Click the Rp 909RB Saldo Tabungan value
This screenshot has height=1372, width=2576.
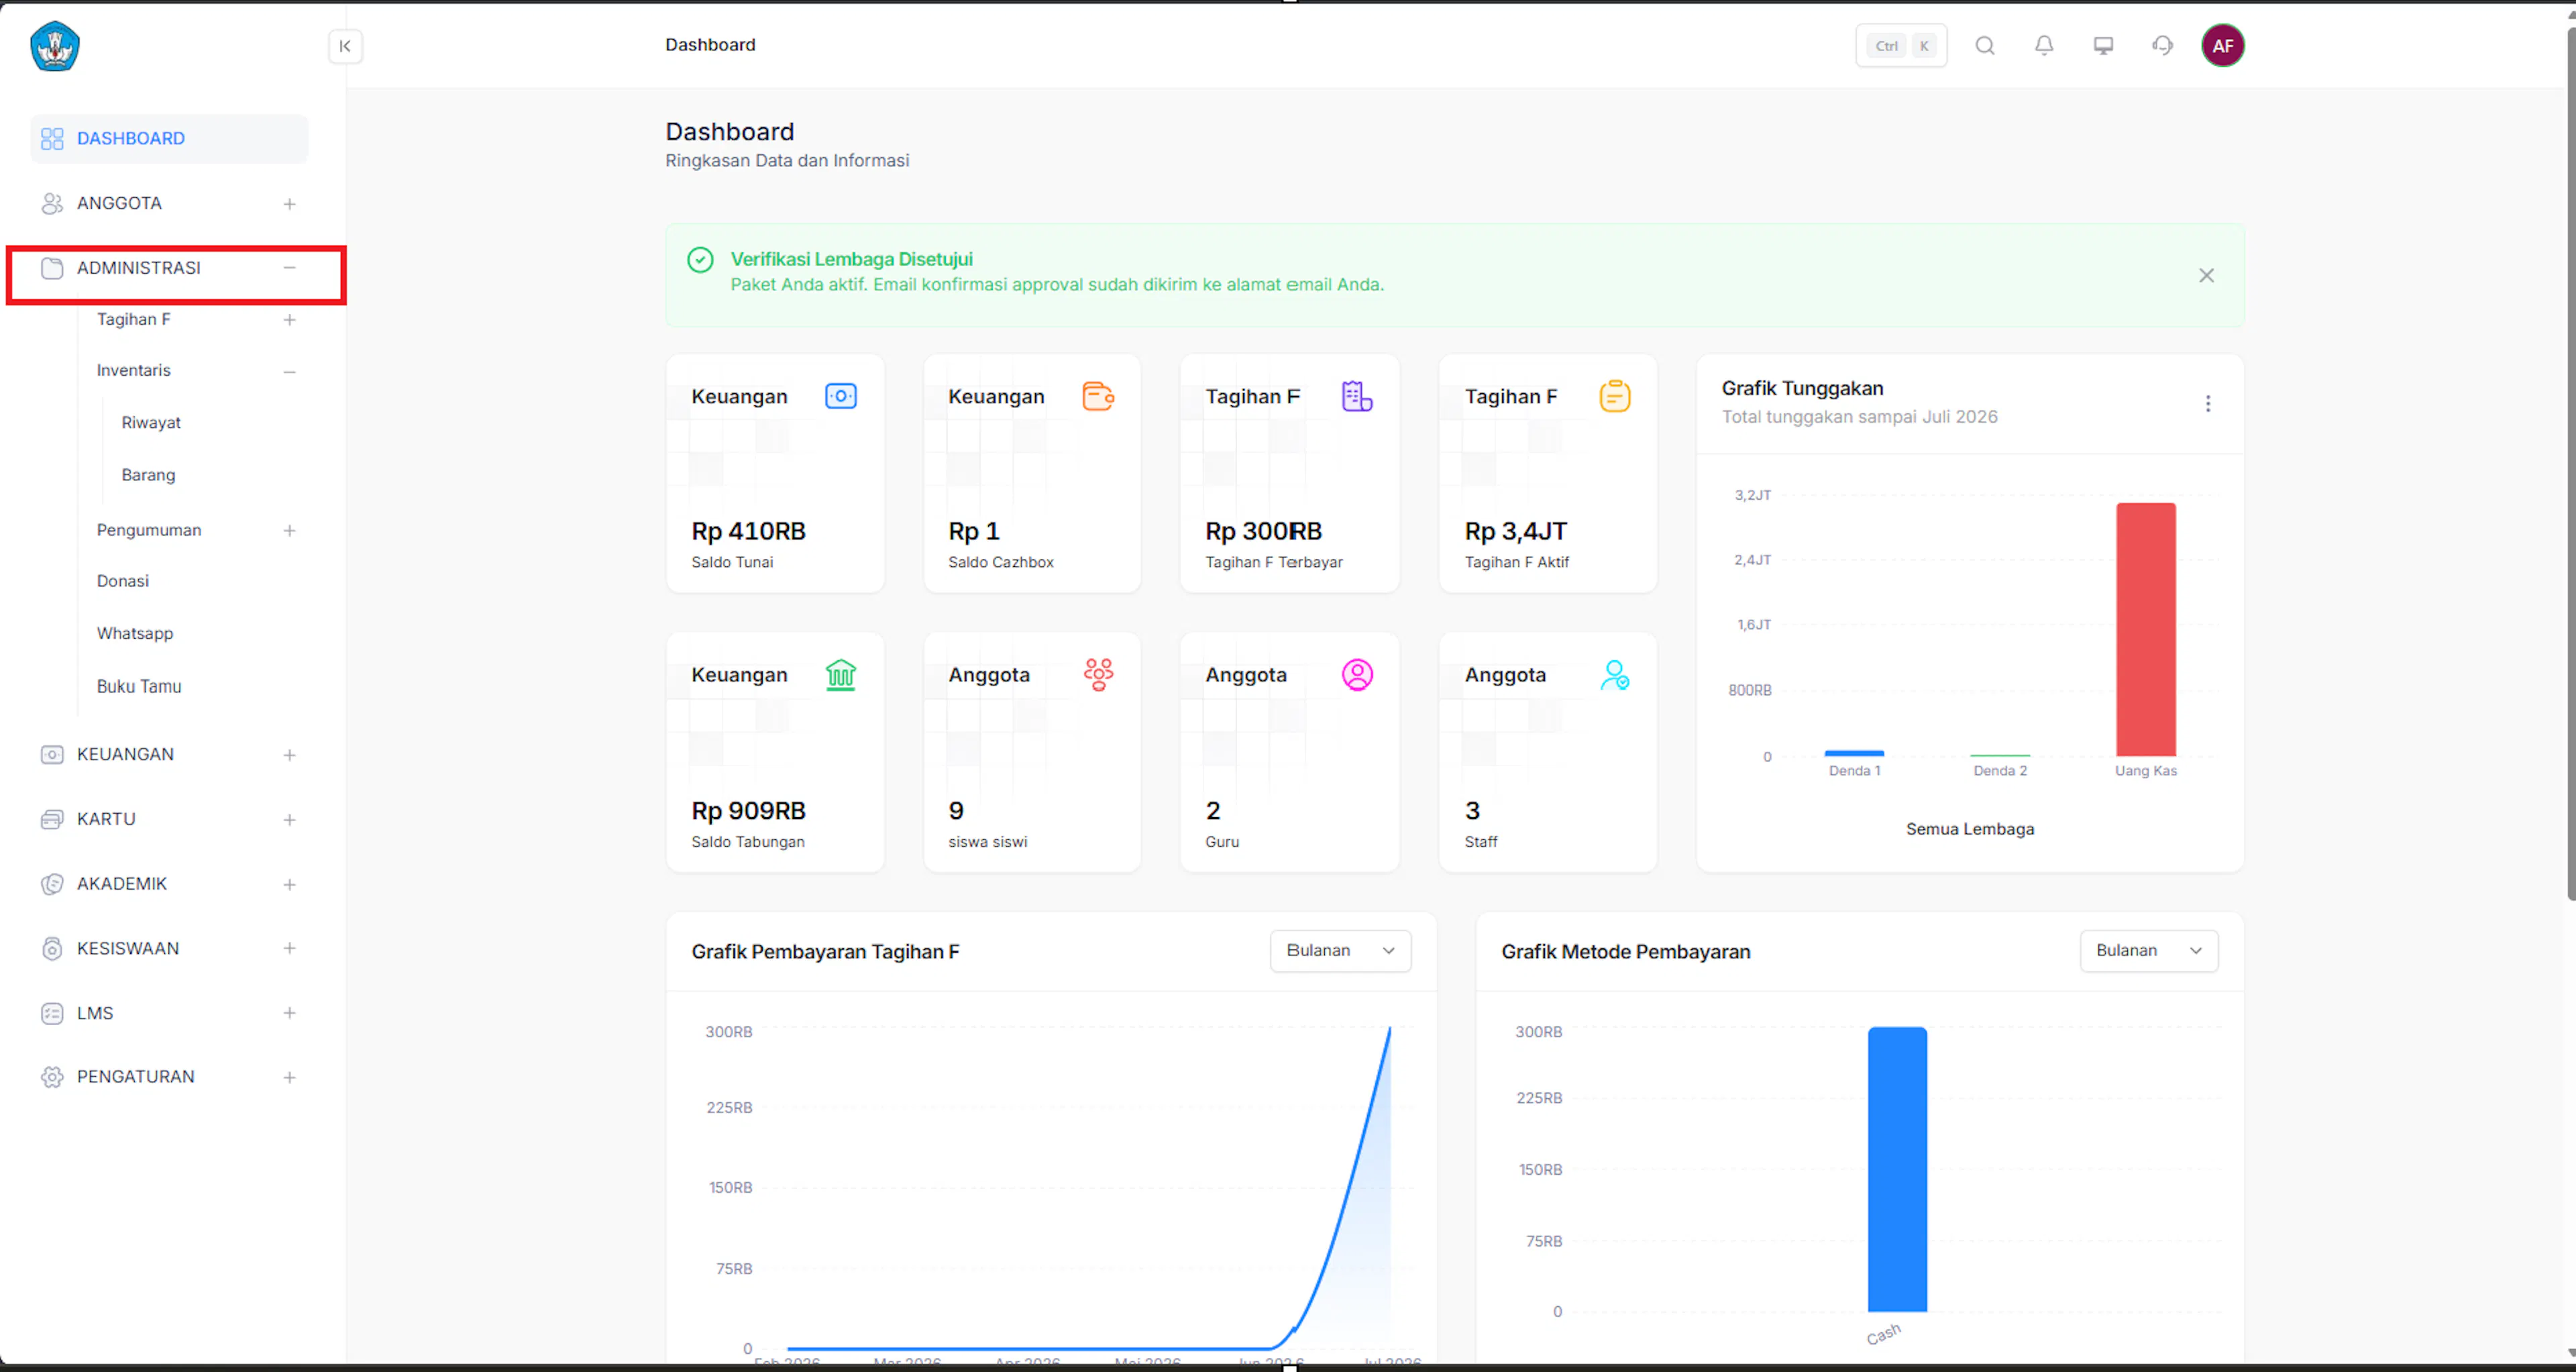coord(748,811)
